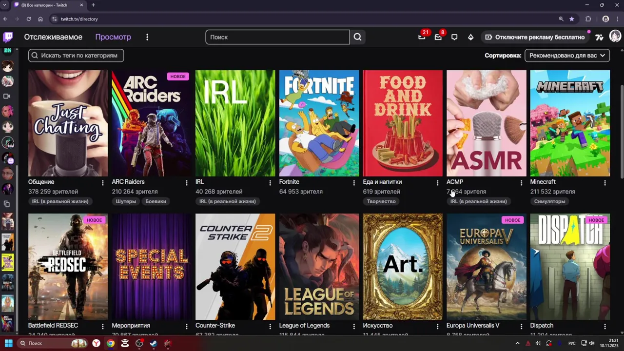Switch to the Отслеживаемое tab
624x351 pixels.
pyautogui.click(x=53, y=37)
